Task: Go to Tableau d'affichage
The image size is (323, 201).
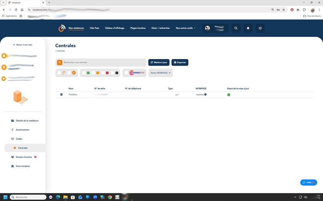Action: (115, 28)
